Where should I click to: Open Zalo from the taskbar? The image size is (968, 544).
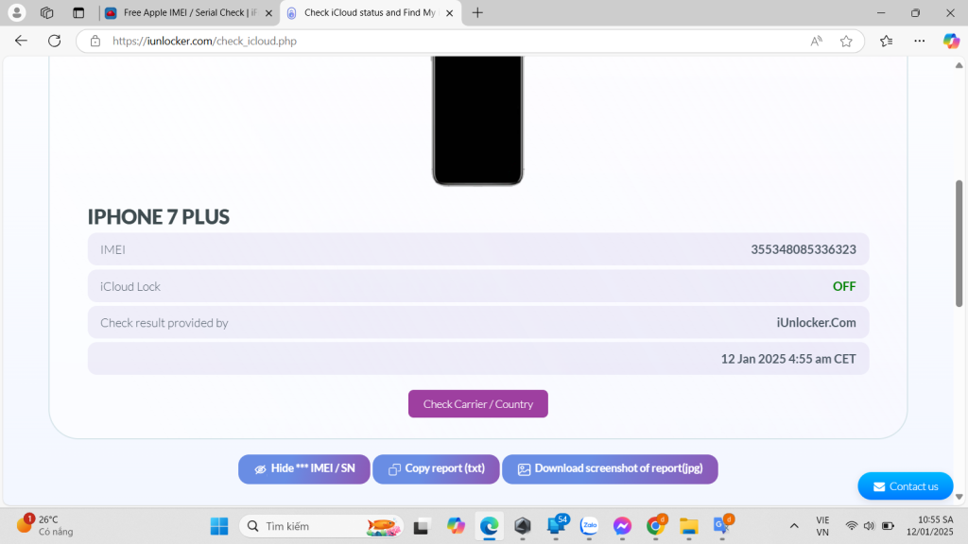click(589, 525)
